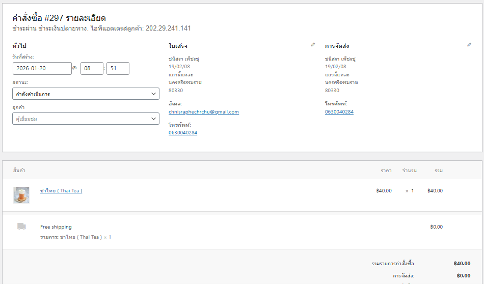Click the ราคา price column header
The height and width of the screenshot is (284, 484).
click(386, 170)
